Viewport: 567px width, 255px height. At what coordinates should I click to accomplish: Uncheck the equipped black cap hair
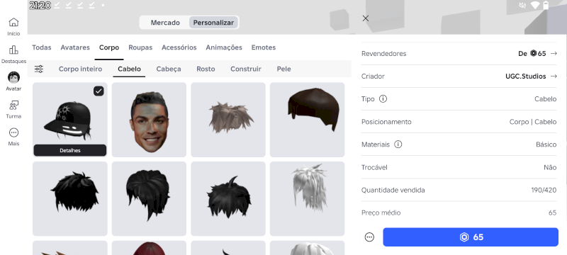coord(99,91)
